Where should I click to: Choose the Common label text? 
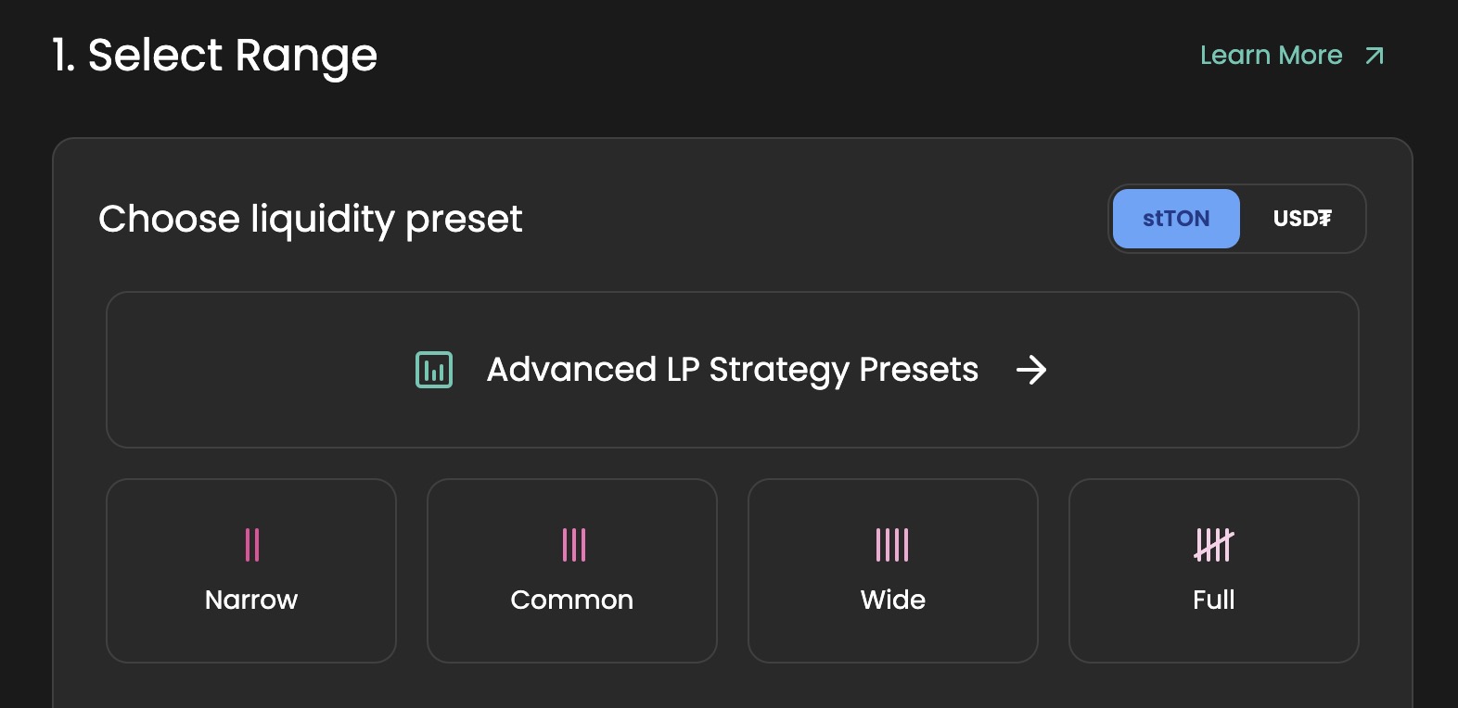coord(571,600)
